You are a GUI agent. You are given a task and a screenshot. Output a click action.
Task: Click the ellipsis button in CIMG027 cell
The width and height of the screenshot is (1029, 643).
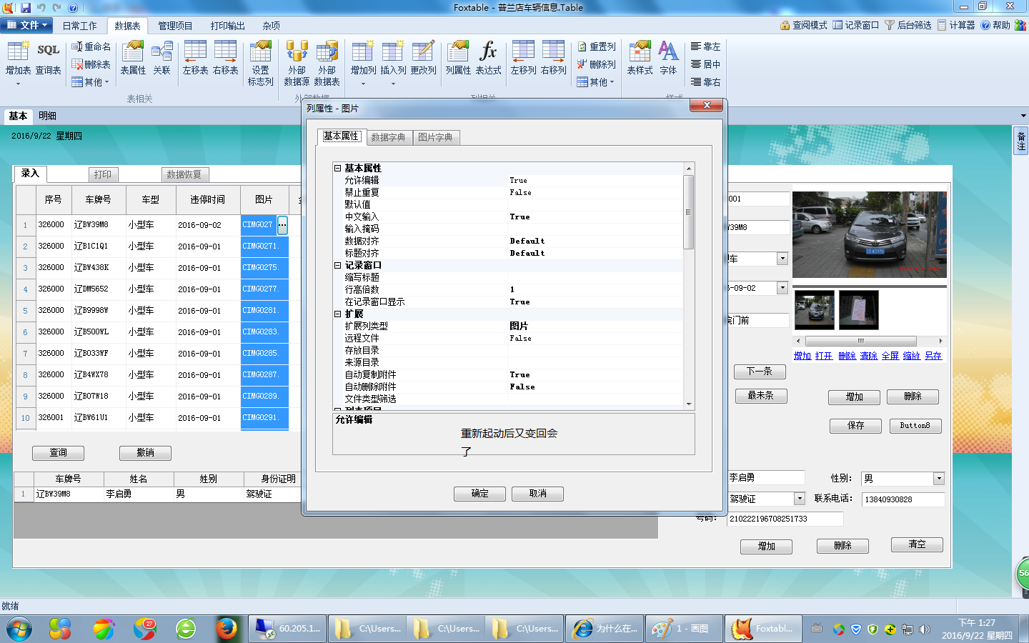(x=282, y=224)
